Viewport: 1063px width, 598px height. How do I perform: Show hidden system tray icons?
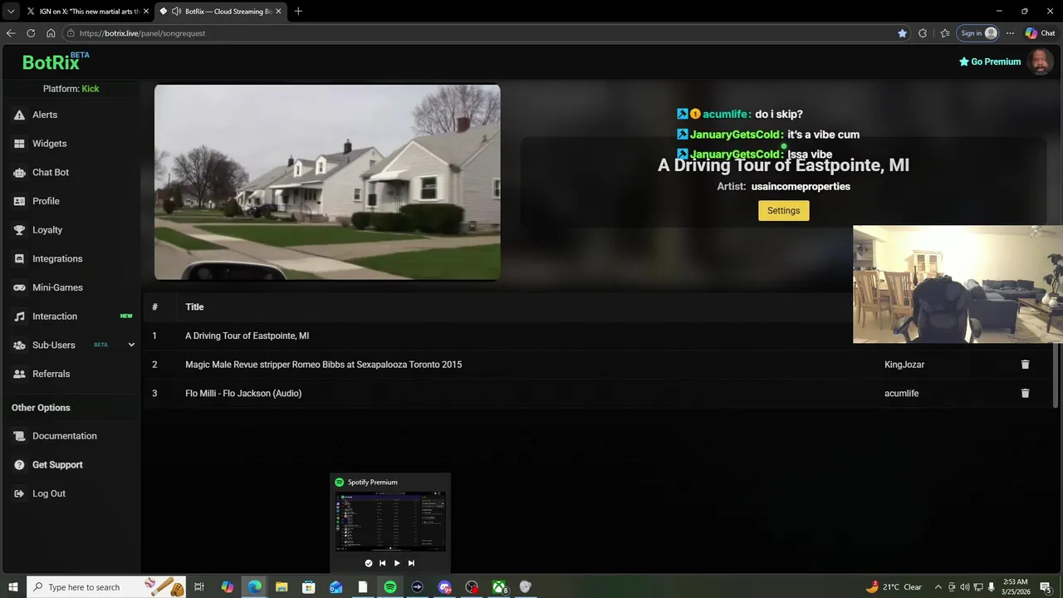click(x=938, y=587)
